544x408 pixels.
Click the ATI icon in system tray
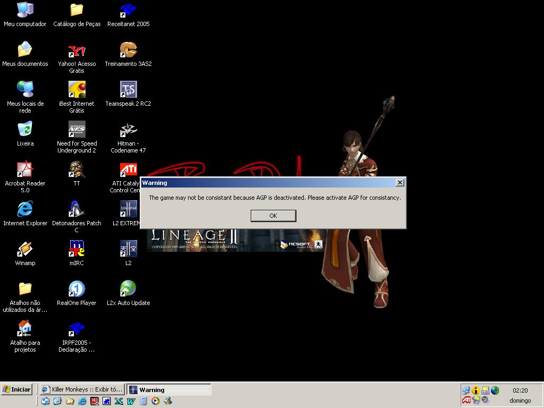[466, 400]
